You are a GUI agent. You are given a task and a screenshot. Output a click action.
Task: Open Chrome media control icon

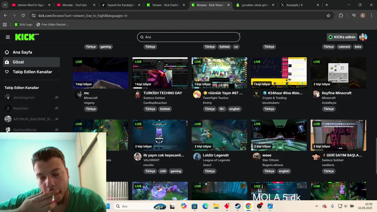point(354,16)
